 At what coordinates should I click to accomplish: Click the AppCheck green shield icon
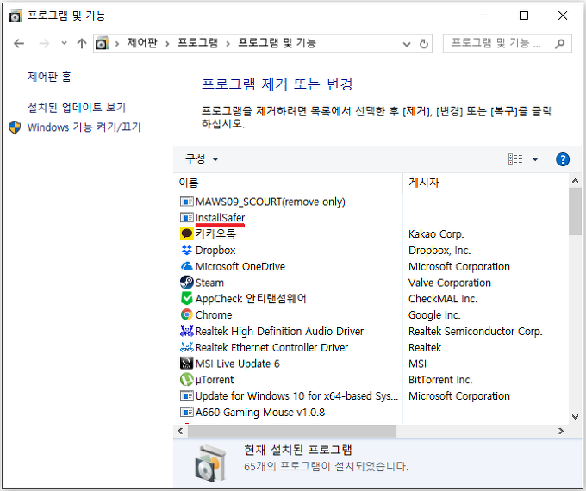click(x=186, y=299)
